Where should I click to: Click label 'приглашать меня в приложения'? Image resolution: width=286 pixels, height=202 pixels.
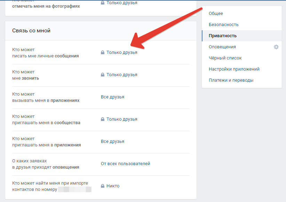click(47, 145)
